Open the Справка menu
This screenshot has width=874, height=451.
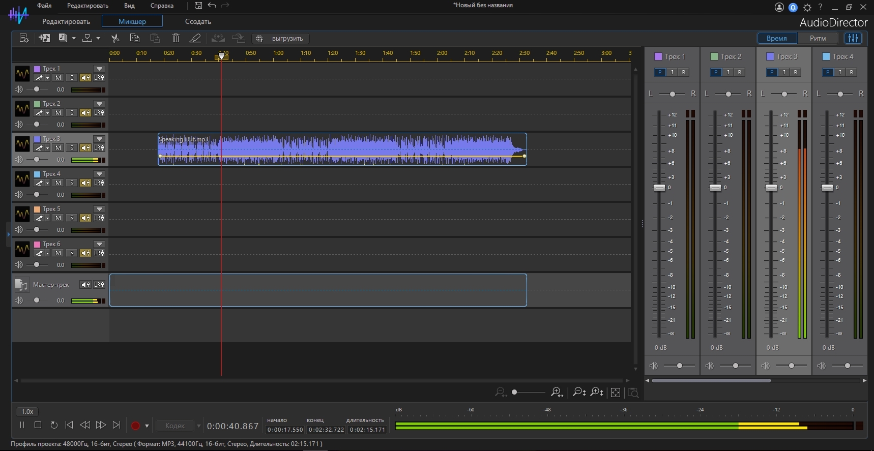(162, 6)
